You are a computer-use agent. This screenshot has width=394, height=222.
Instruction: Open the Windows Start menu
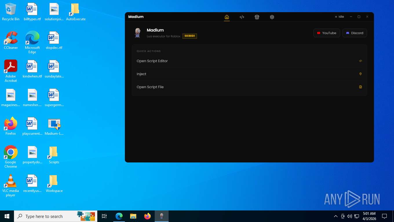7,216
